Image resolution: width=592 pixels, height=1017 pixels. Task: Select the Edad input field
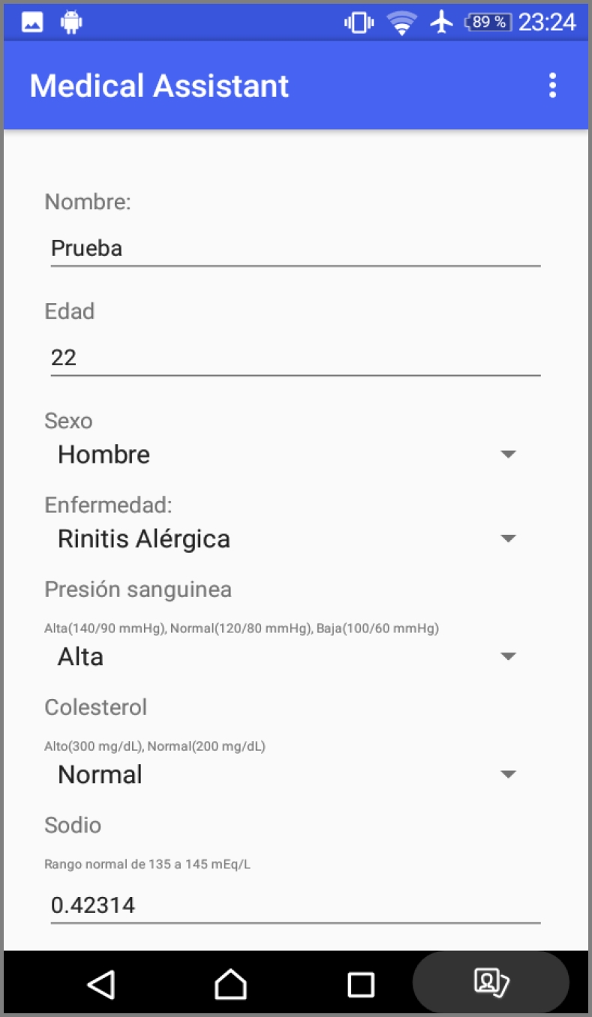[295, 357]
